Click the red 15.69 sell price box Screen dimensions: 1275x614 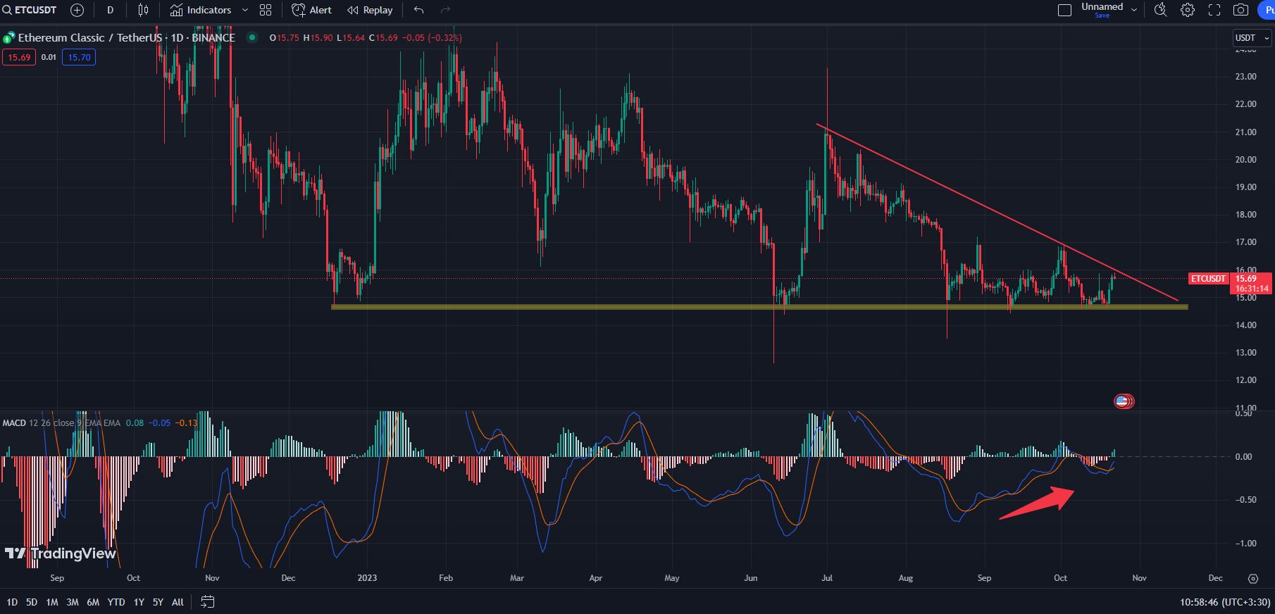click(19, 57)
